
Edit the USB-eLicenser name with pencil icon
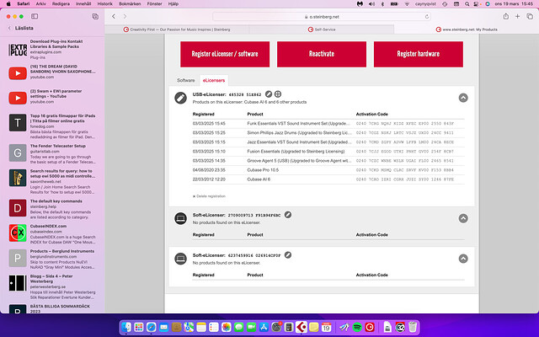point(269,94)
